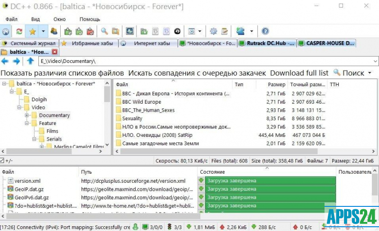Switch to Избранные хабы tab
The image size is (379, 231).
[89, 43]
